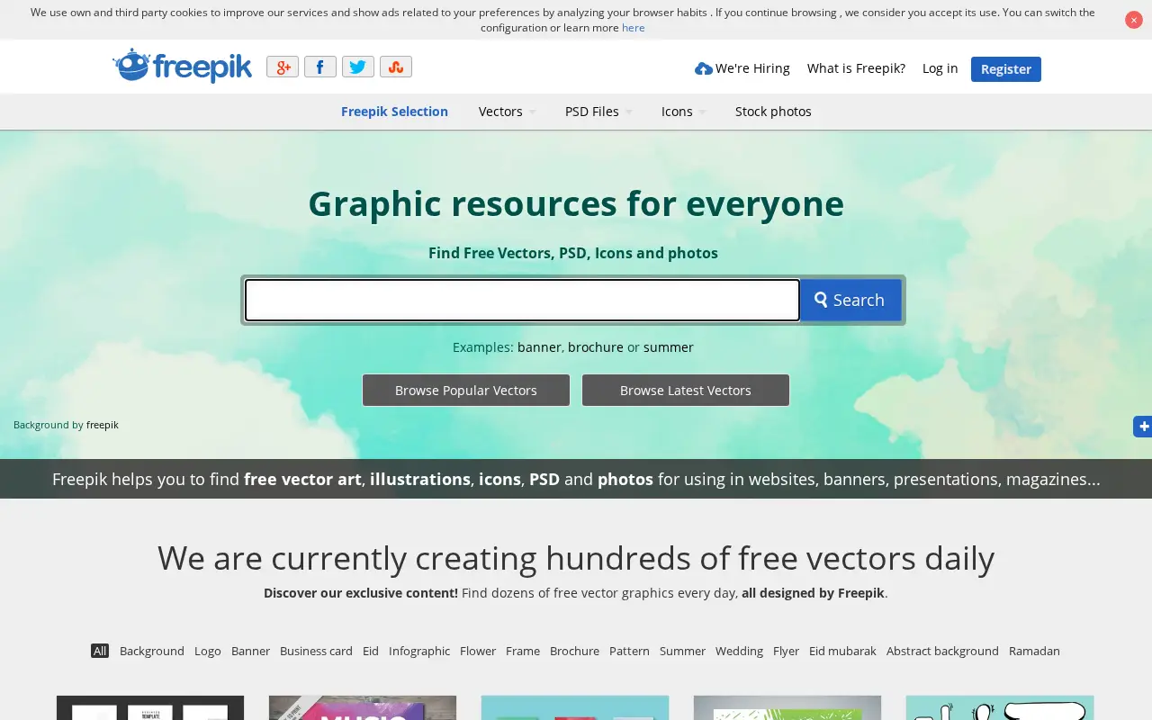Filter by Ramadan category

coord(1034,651)
